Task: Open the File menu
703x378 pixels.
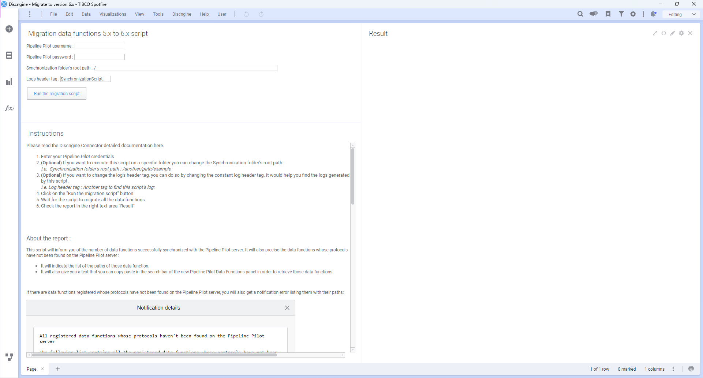Action: pyautogui.click(x=53, y=14)
